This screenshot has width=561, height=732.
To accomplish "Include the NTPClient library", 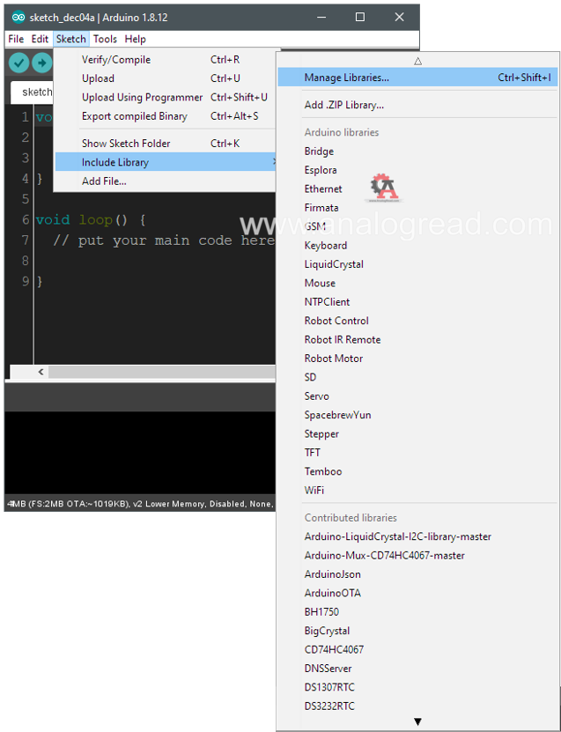I will (417, 301).
